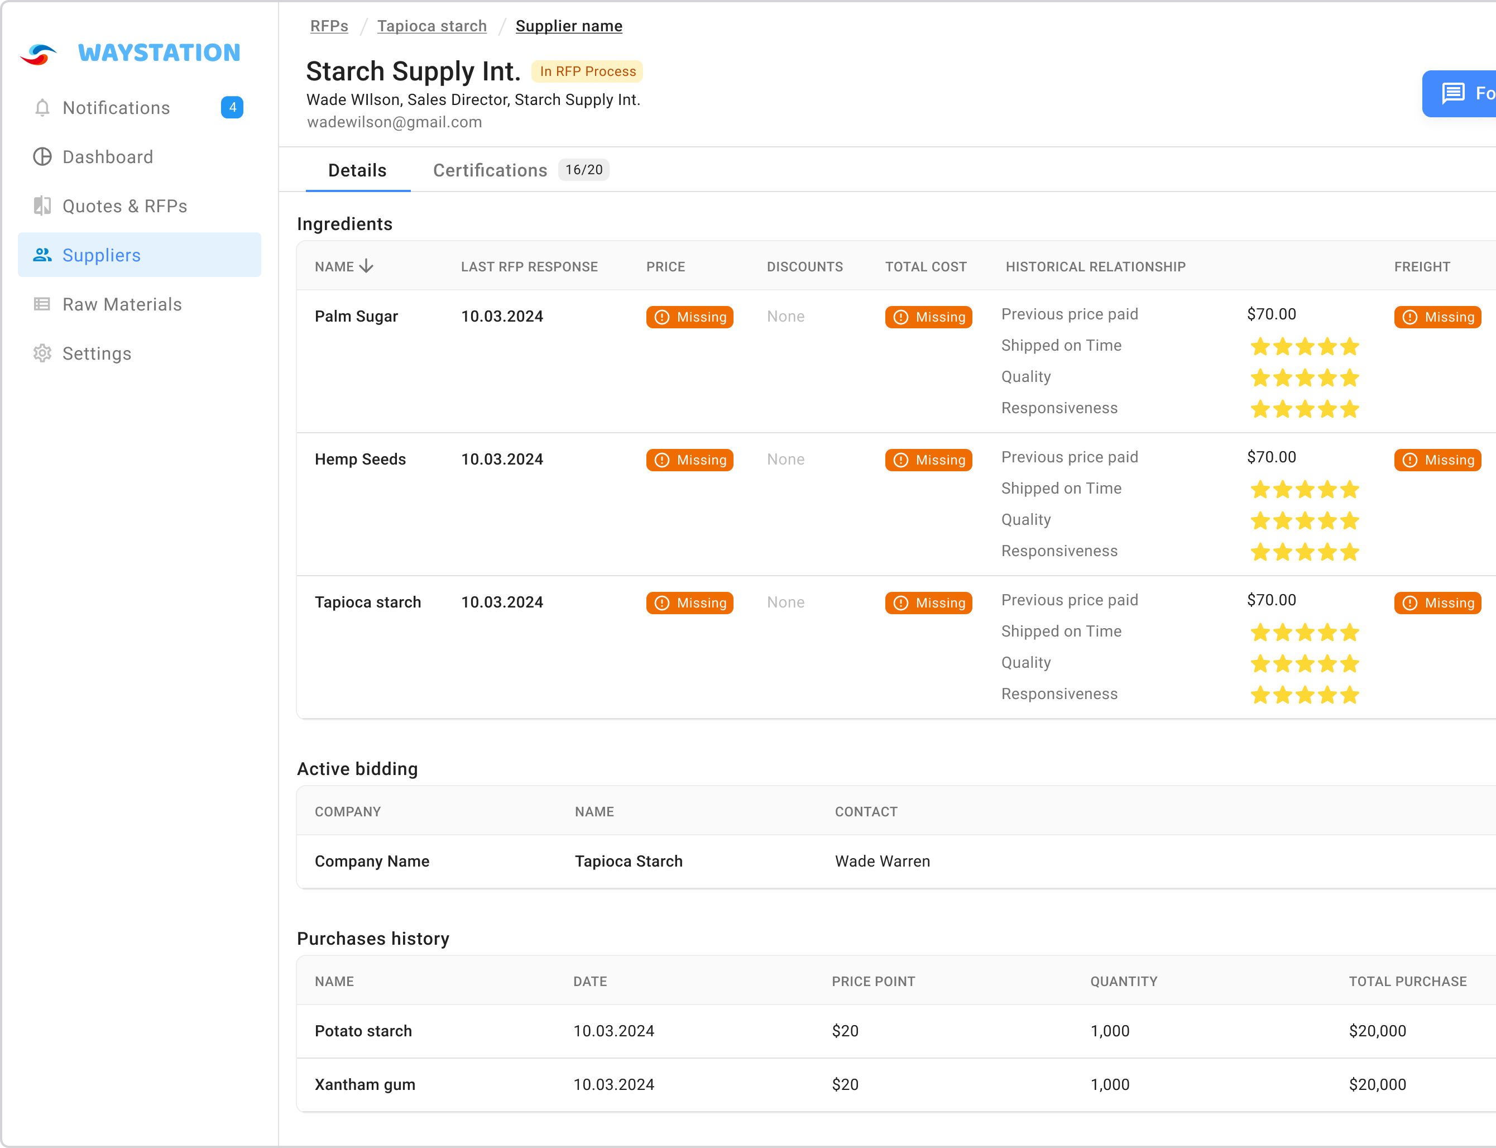Switch to the Certifications tab
The height and width of the screenshot is (1148, 1496).
coord(490,170)
